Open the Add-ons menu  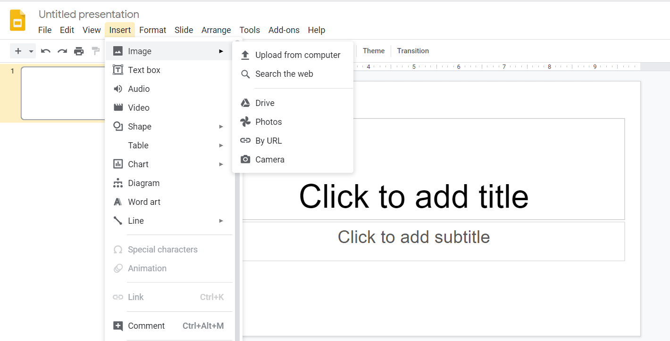tap(284, 30)
